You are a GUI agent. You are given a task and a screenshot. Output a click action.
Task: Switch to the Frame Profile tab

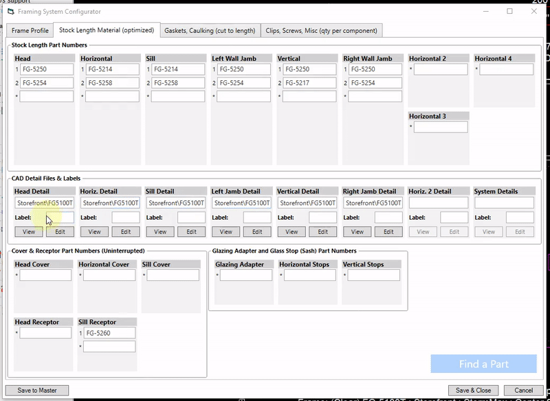(x=30, y=30)
